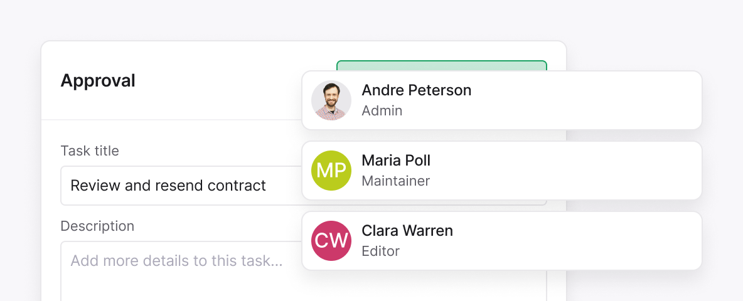Click the Description label
Image resolution: width=743 pixels, height=301 pixels.
97,226
